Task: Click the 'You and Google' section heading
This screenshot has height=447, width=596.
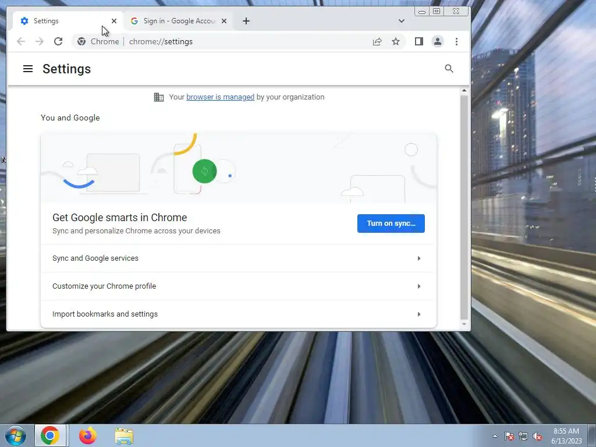Action: point(70,118)
